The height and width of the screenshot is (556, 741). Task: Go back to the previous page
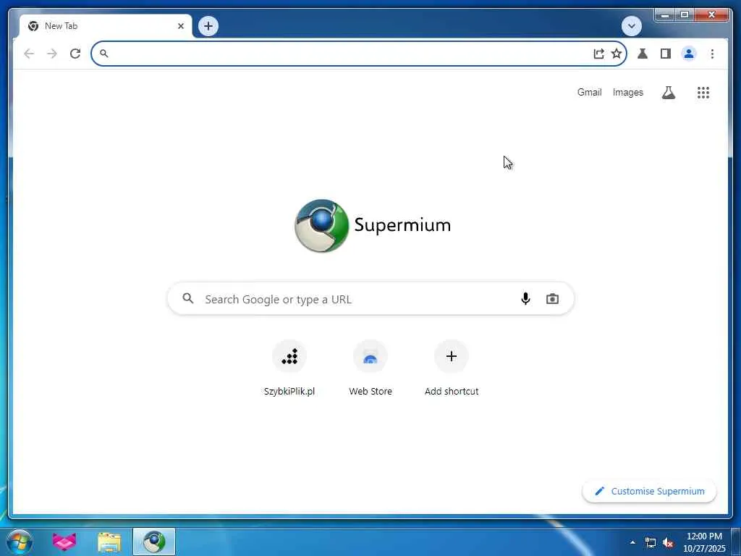(29, 54)
